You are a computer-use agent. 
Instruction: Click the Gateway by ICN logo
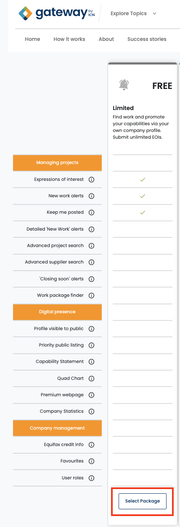pyautogui.click(x=57, y=13)
